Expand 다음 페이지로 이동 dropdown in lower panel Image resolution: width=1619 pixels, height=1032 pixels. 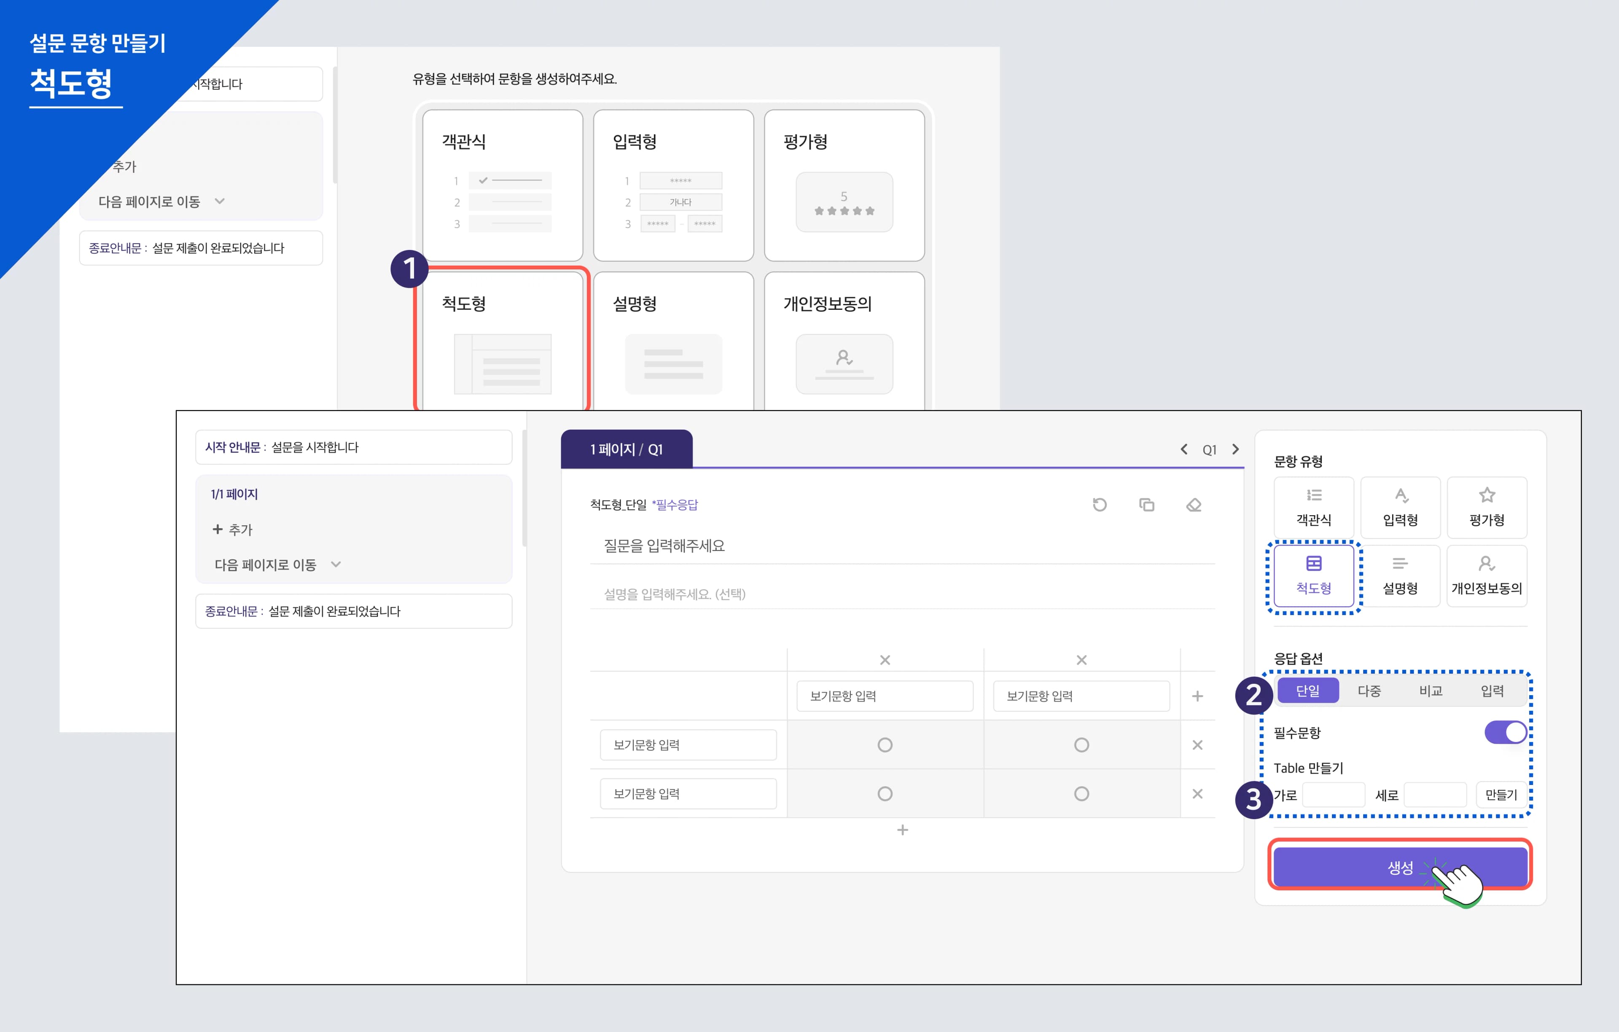coord(336,565)
